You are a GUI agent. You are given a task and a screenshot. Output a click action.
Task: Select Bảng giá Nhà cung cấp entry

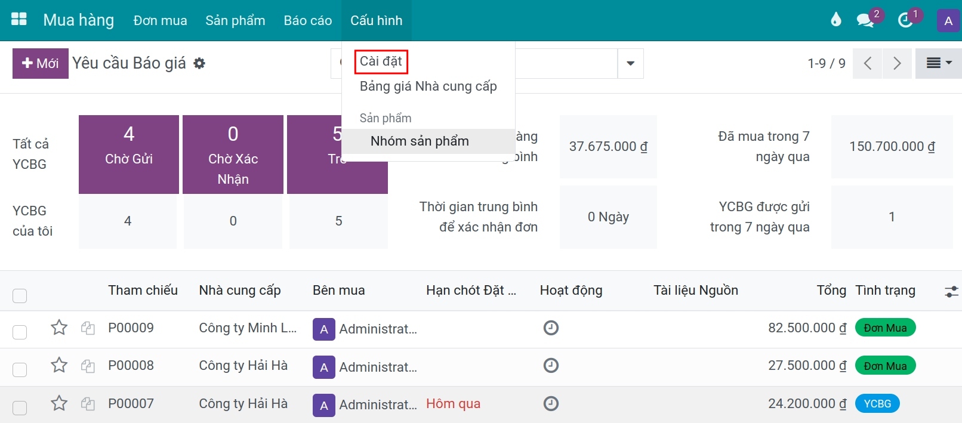428,87
